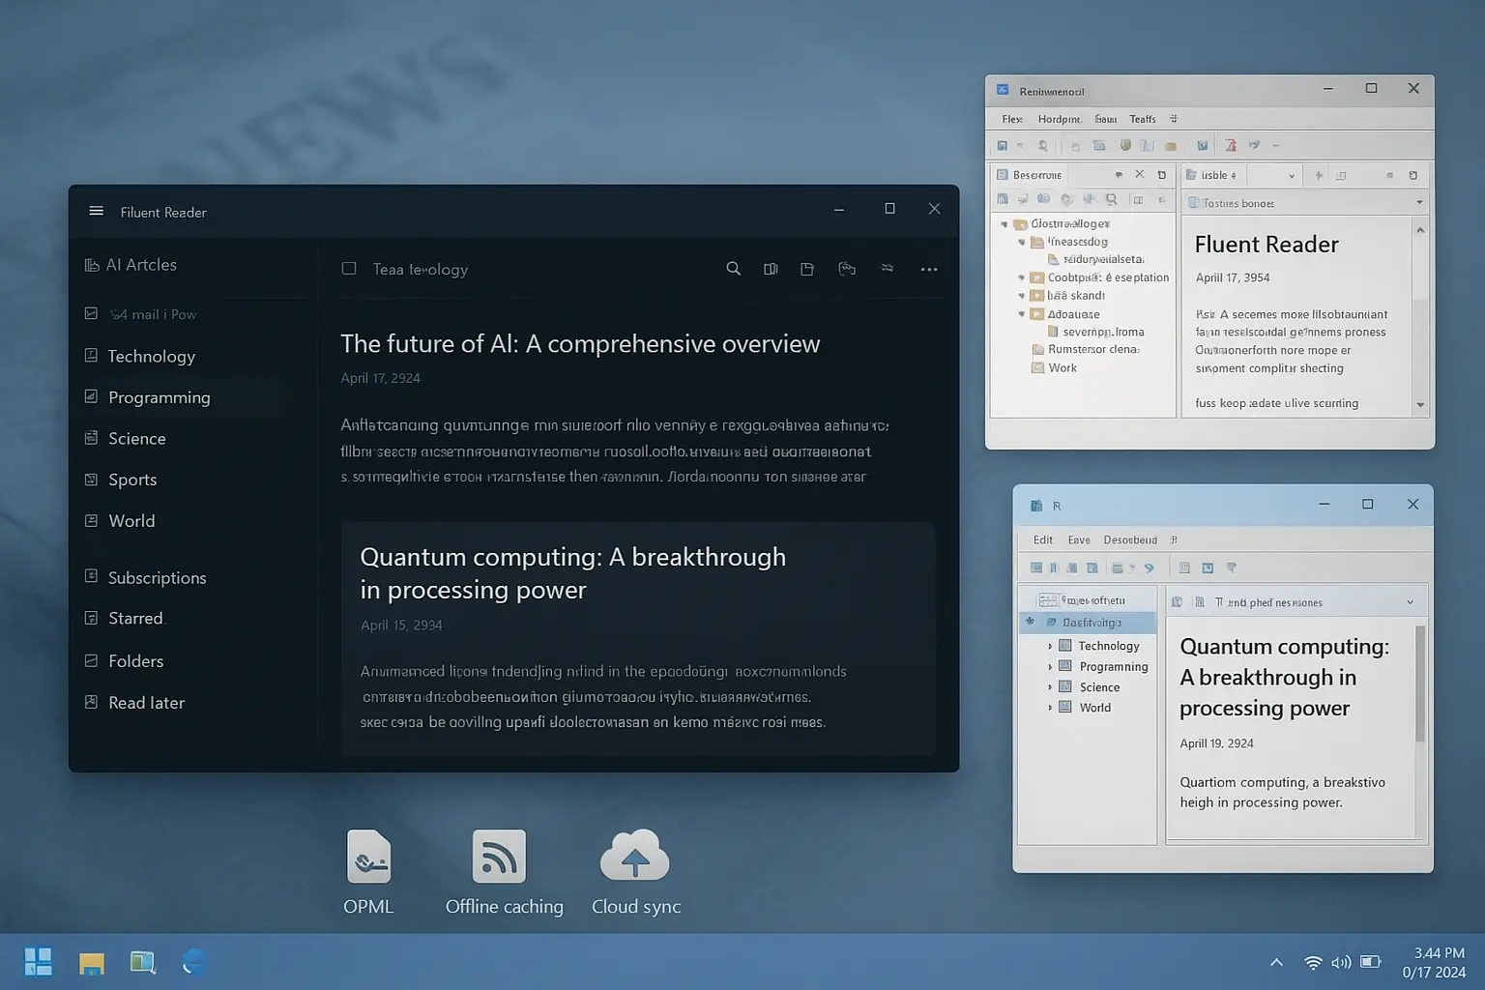Click the search magnifier in the dark article toolbar
This screenshot has height=990, width=1485.
[x=734, y=269]
